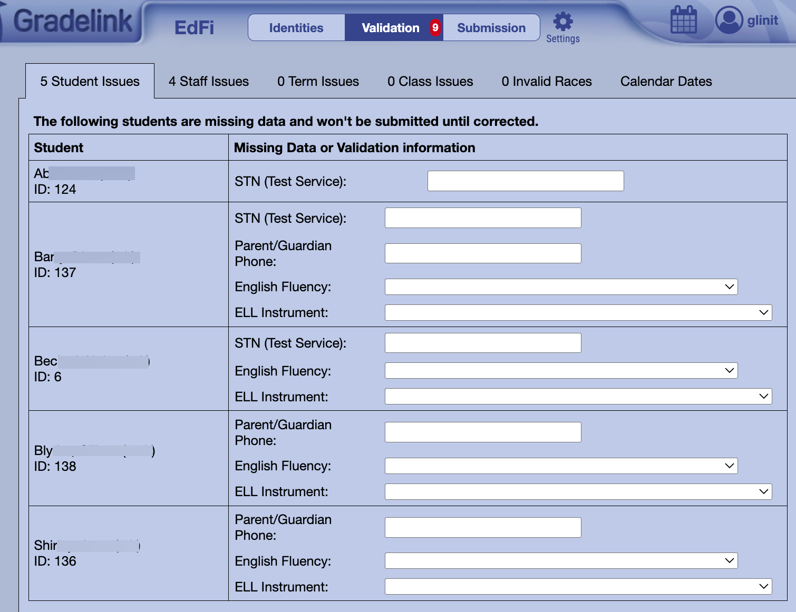Click the ID: 6 student cell
The width and height of the screenshot is (796, 612).
pyautogui.click(x=129, y=369)
